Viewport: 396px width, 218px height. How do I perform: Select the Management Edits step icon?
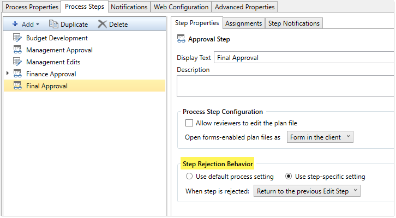pos(17,62)
